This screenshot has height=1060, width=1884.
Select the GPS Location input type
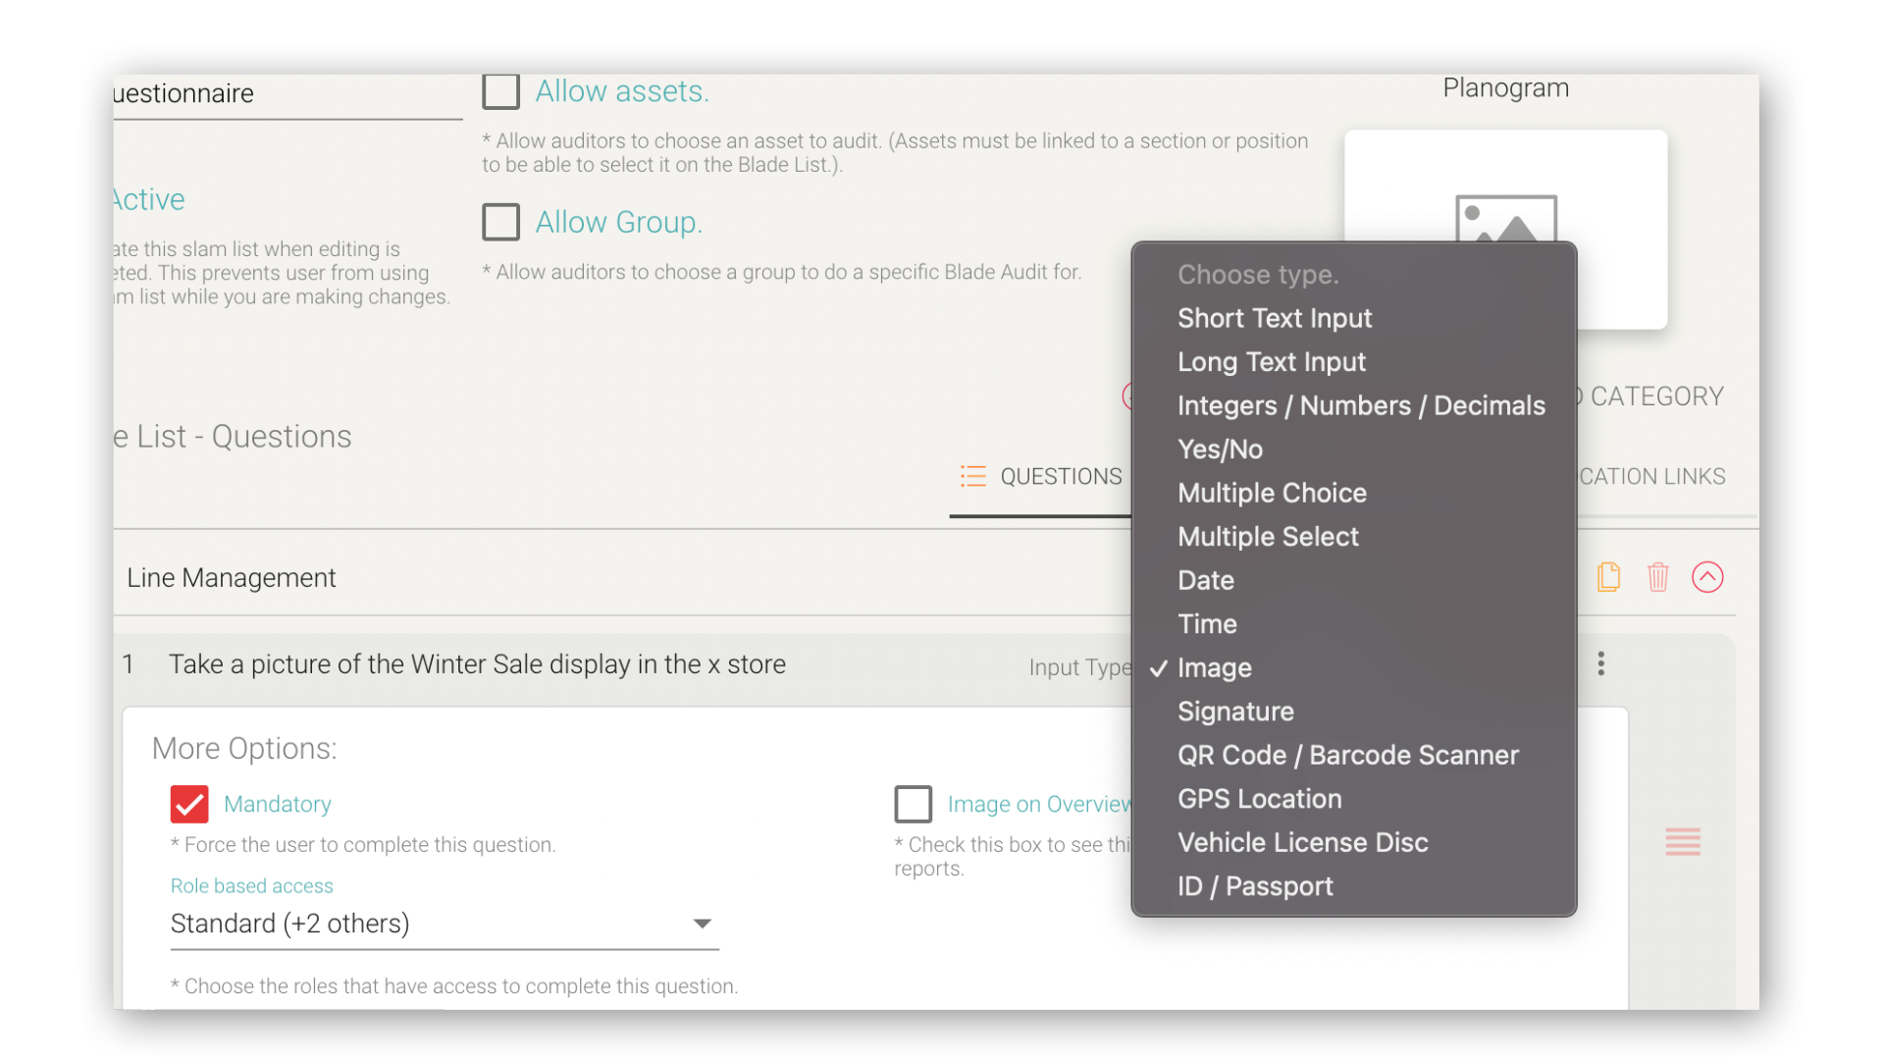click(x=1259, y=799)
